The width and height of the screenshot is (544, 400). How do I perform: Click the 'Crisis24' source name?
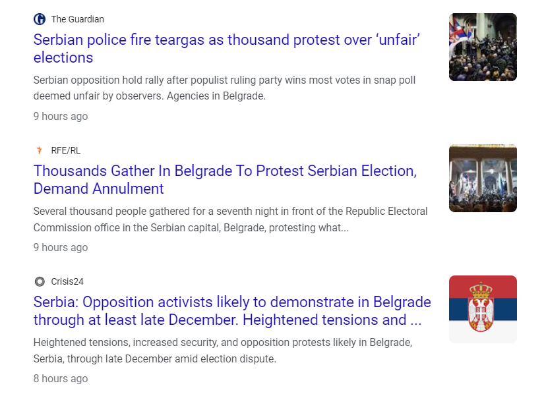(67, 281)
